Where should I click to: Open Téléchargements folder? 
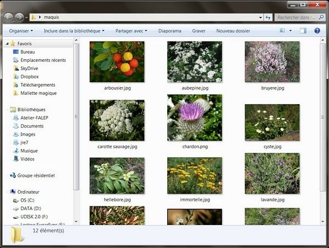38,85
